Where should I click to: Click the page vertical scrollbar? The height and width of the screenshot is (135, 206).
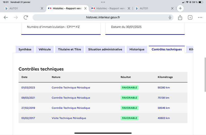pyautogui.click(x=205, y=75)
